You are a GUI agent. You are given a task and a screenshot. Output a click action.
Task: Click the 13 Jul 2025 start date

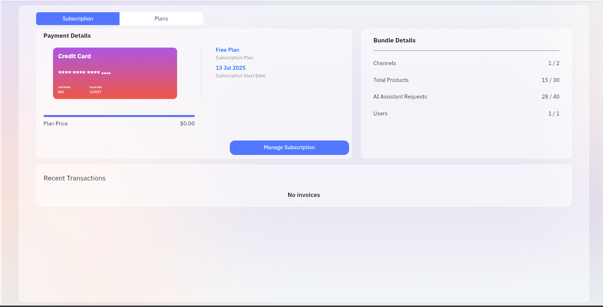[231, 68]
